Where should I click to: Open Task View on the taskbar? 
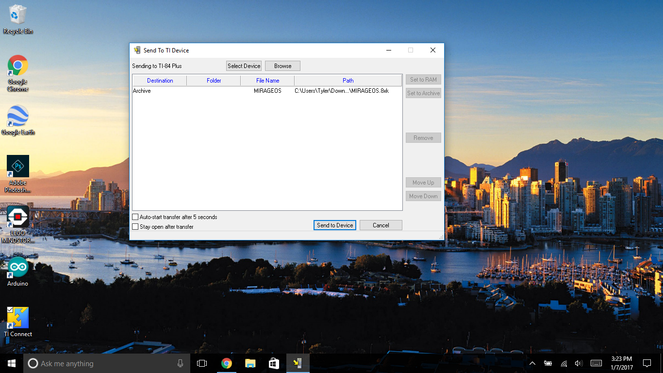coord(202,363)
